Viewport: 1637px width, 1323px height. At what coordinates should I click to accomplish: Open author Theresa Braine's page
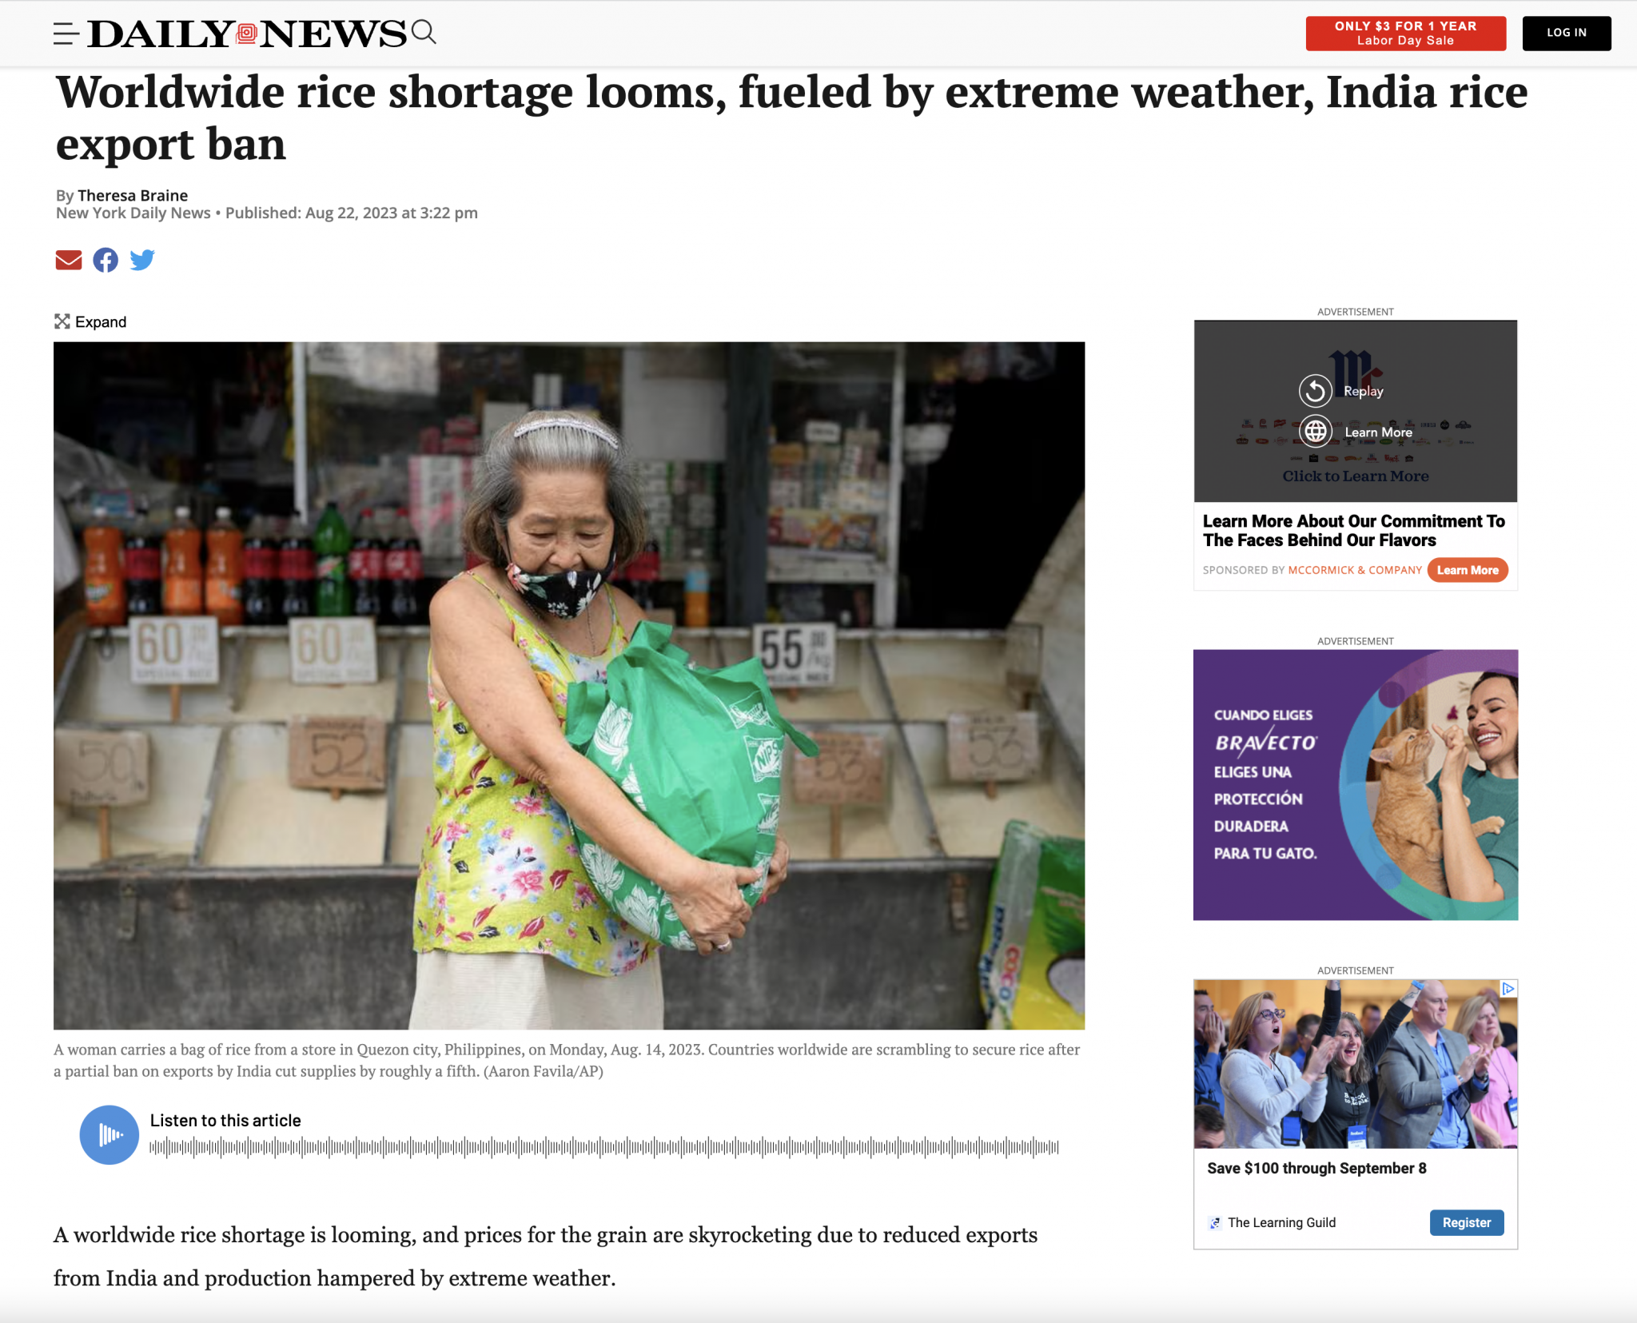(133, 195)
